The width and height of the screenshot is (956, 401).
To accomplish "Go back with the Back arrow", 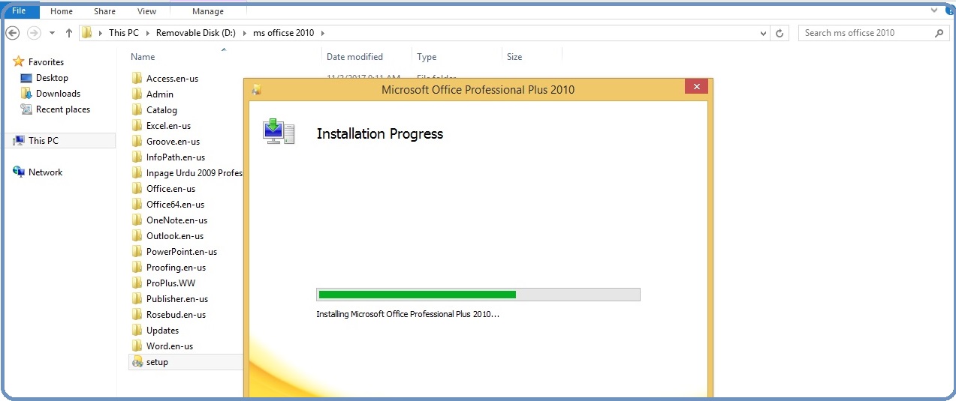I will point(13,33).
